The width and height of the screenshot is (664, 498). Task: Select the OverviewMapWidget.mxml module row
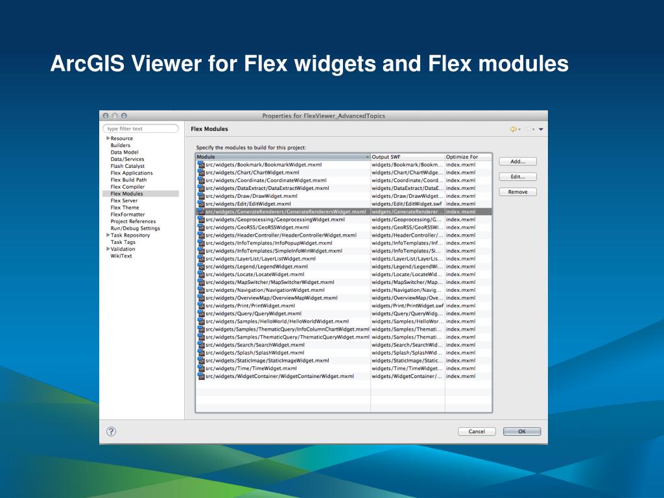click(344, 298)
